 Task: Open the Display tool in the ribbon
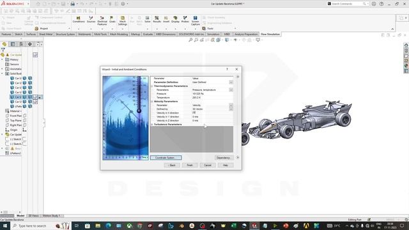175,20
